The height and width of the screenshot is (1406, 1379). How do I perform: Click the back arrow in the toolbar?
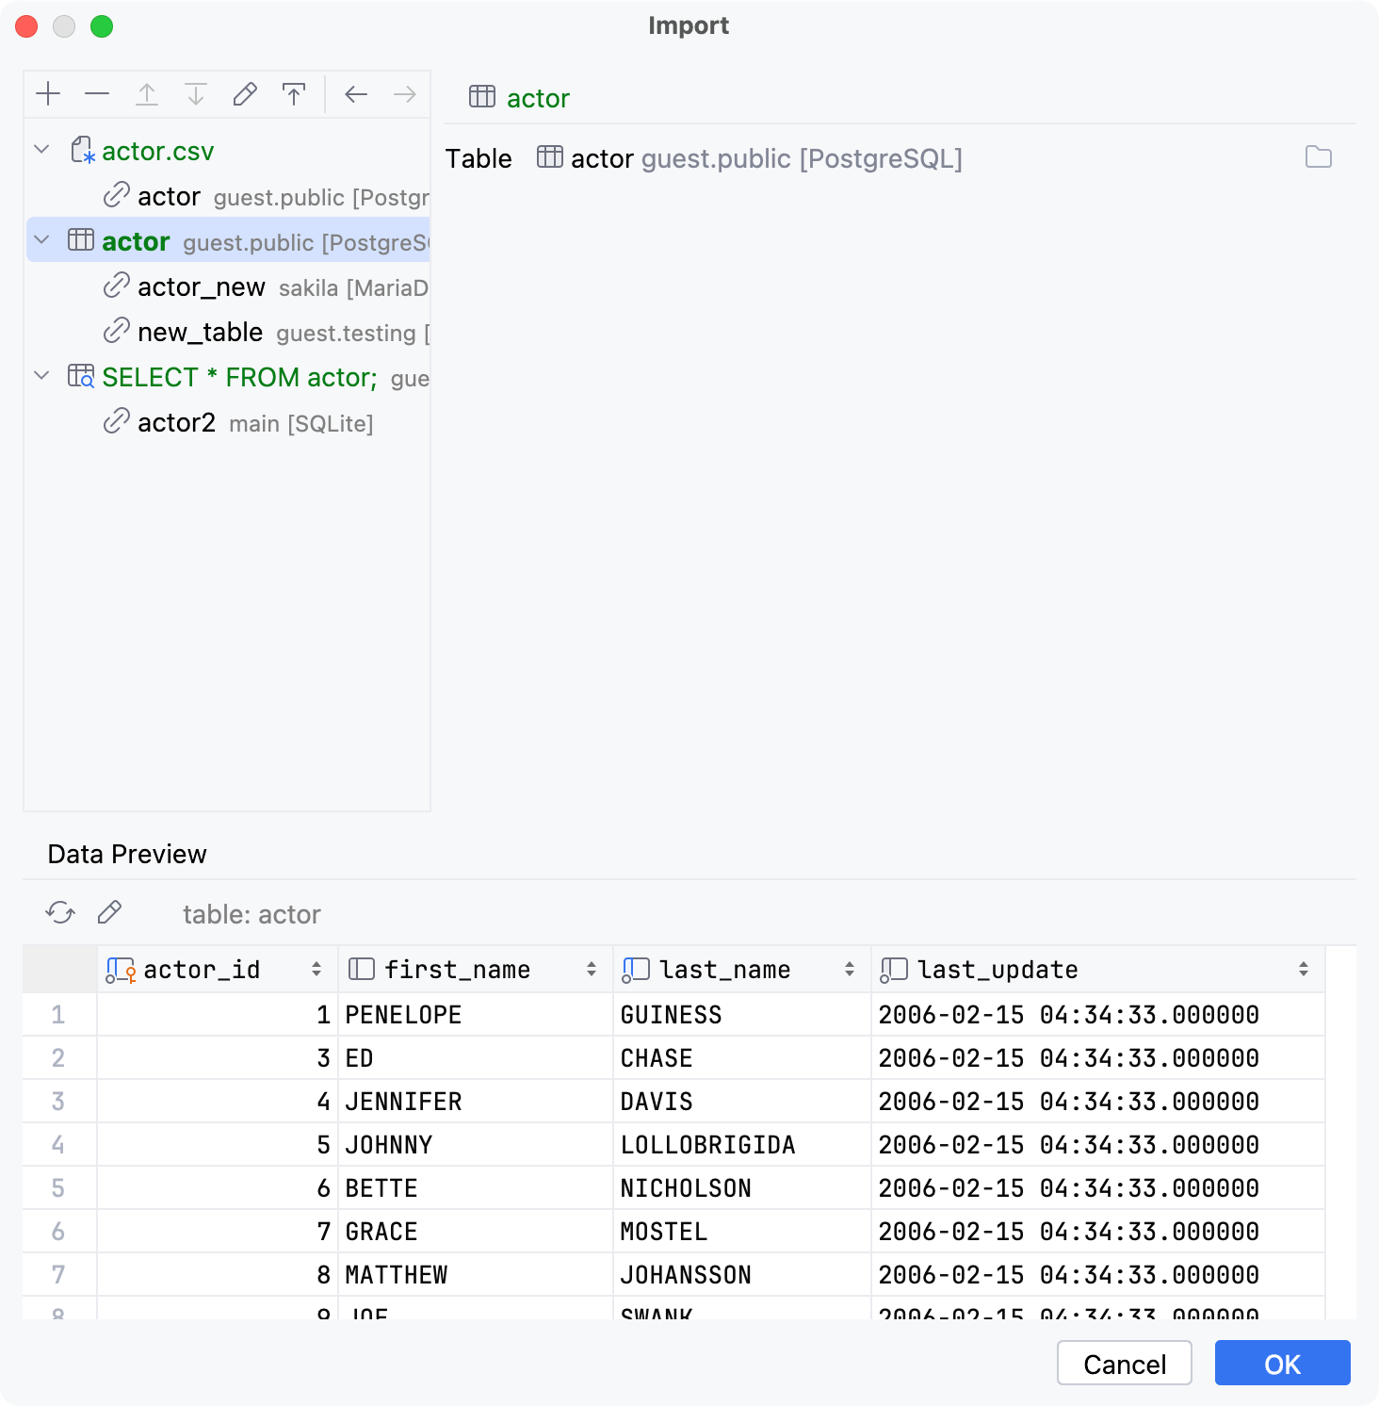coord(355,94)
